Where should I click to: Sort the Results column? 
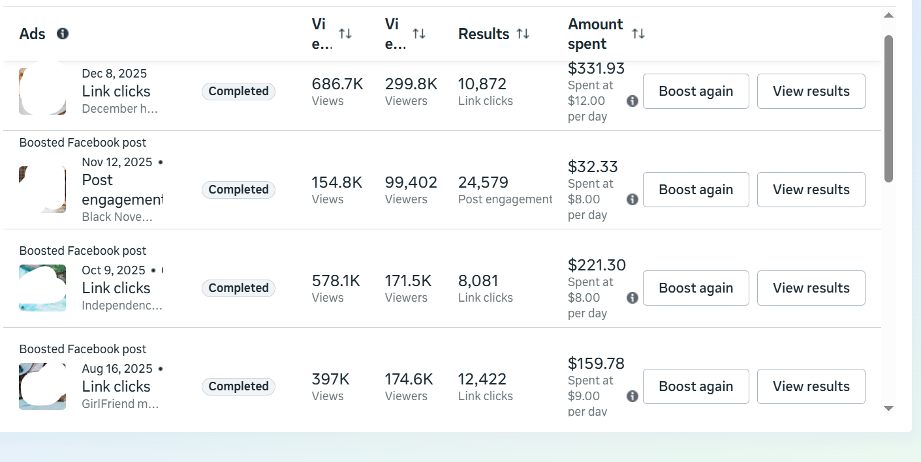[x=523, y=33]
